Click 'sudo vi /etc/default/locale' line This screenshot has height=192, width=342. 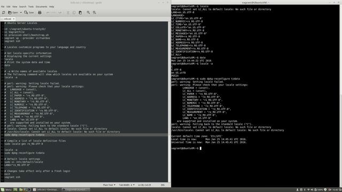(24, 162)
